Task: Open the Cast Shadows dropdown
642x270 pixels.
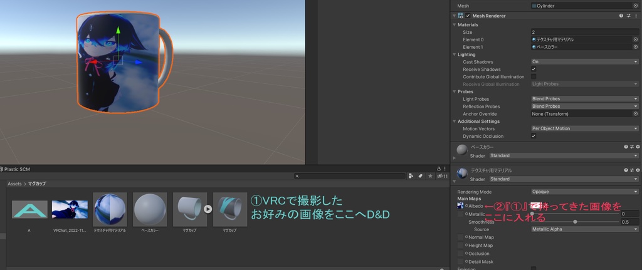Action: point(585,62)
